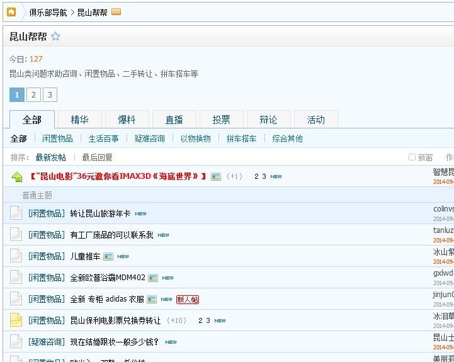Screen dimensions: 454x362
Task: Click yellow folder icon beside 昆山保利电影票兑换券转让
Action: click(16, 320)
